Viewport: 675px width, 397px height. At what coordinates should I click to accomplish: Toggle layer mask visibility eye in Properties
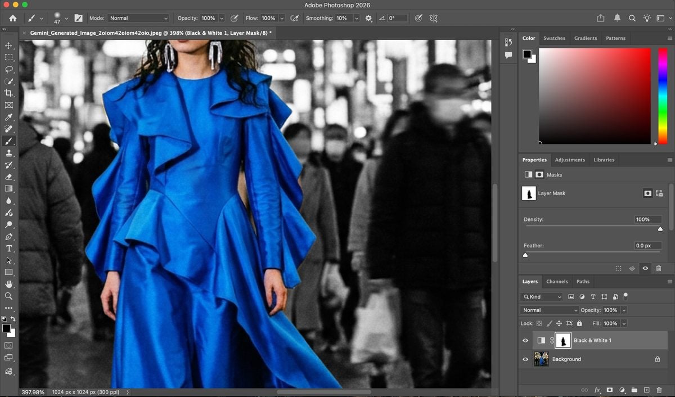tap(645, 268)
